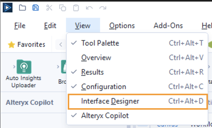The width and height of the screenshot is (212, 128).
Task: Toggle Overview panel in View menu
Action: [137, 58]
